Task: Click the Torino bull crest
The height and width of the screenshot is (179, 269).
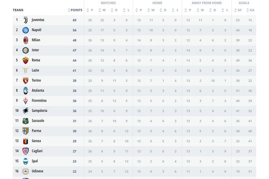Action: pyautogui.click(x=25, y=81)
